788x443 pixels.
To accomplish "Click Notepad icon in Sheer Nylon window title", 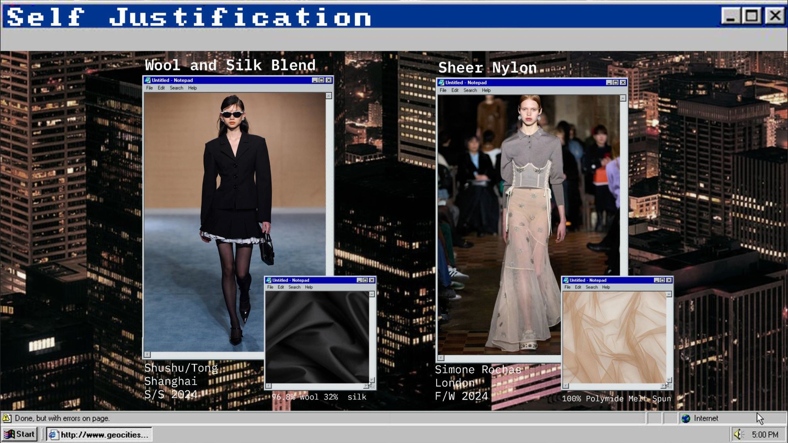I will point(441,82).
